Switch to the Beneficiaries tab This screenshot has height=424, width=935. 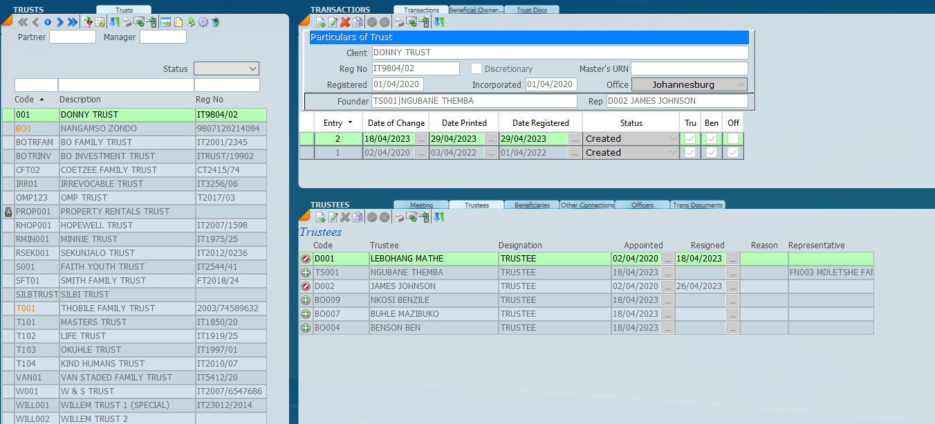532,205
